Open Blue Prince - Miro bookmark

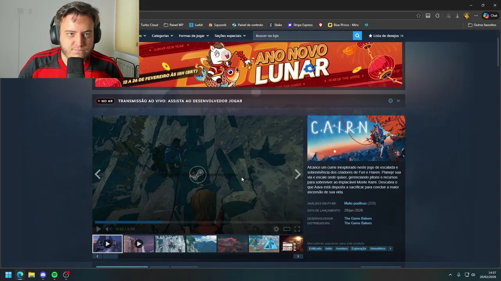point(343,25)
